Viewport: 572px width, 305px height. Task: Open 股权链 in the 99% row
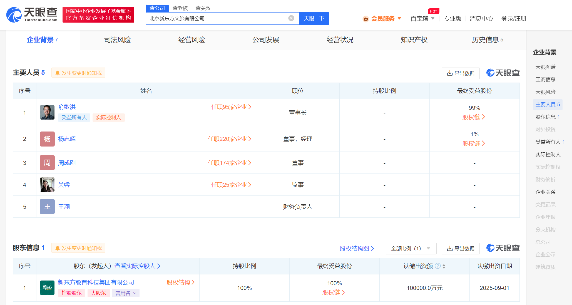pyautogui.click(x=474, y=117)
